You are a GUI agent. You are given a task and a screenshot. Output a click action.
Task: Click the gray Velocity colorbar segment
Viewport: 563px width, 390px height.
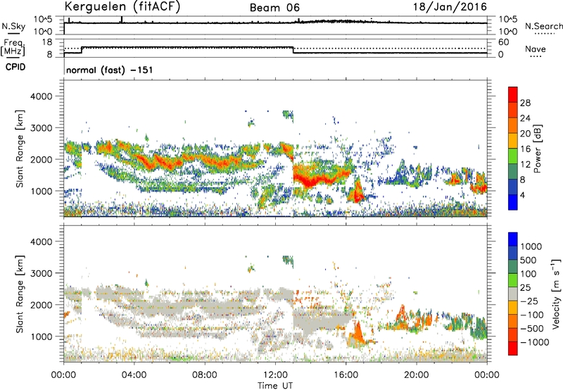tap(513, 294)
